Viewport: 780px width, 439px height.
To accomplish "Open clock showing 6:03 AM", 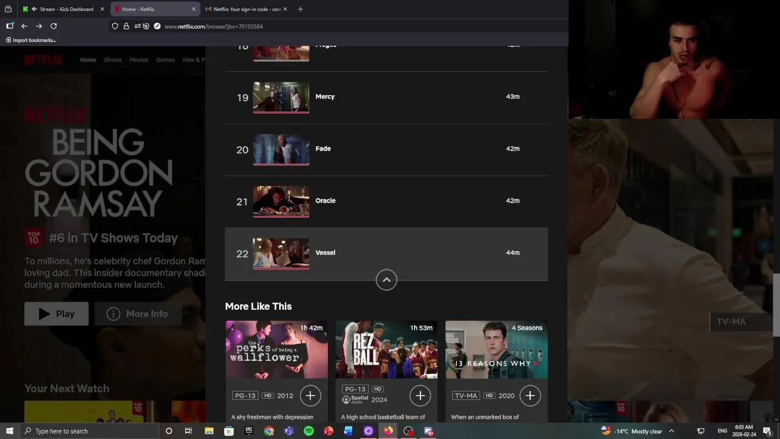I will tap(744, 431).
